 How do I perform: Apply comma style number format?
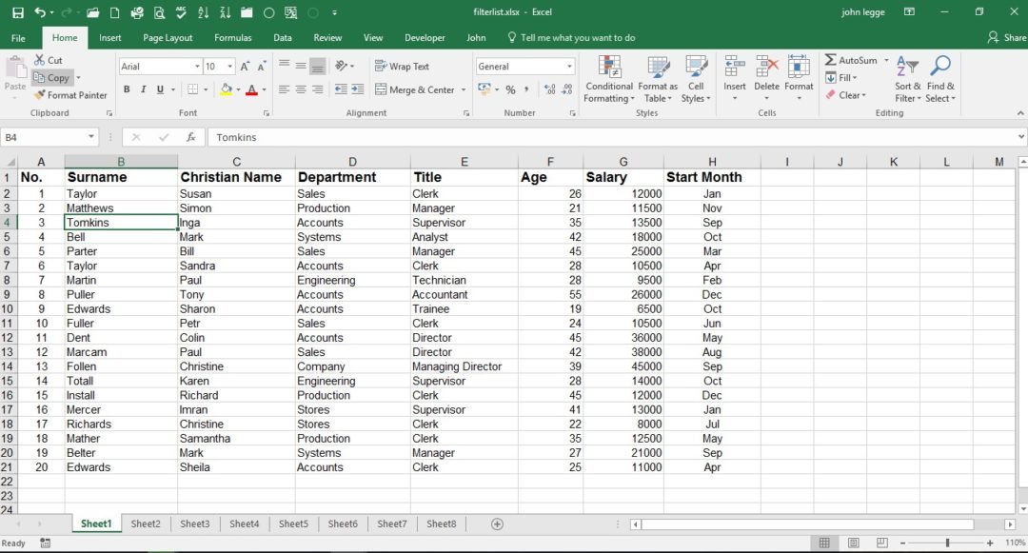point(526,89)
